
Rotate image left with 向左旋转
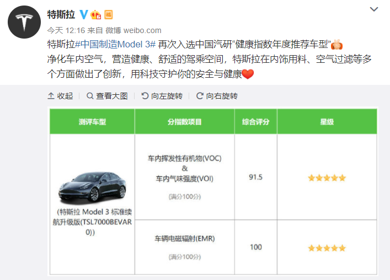pos(162,96)
